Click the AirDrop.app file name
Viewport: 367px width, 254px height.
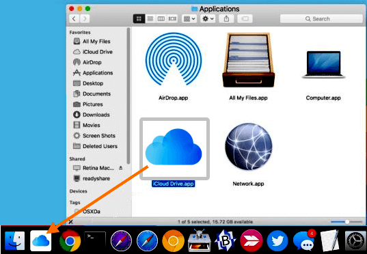pyautogui.click(x=173, y=98)
